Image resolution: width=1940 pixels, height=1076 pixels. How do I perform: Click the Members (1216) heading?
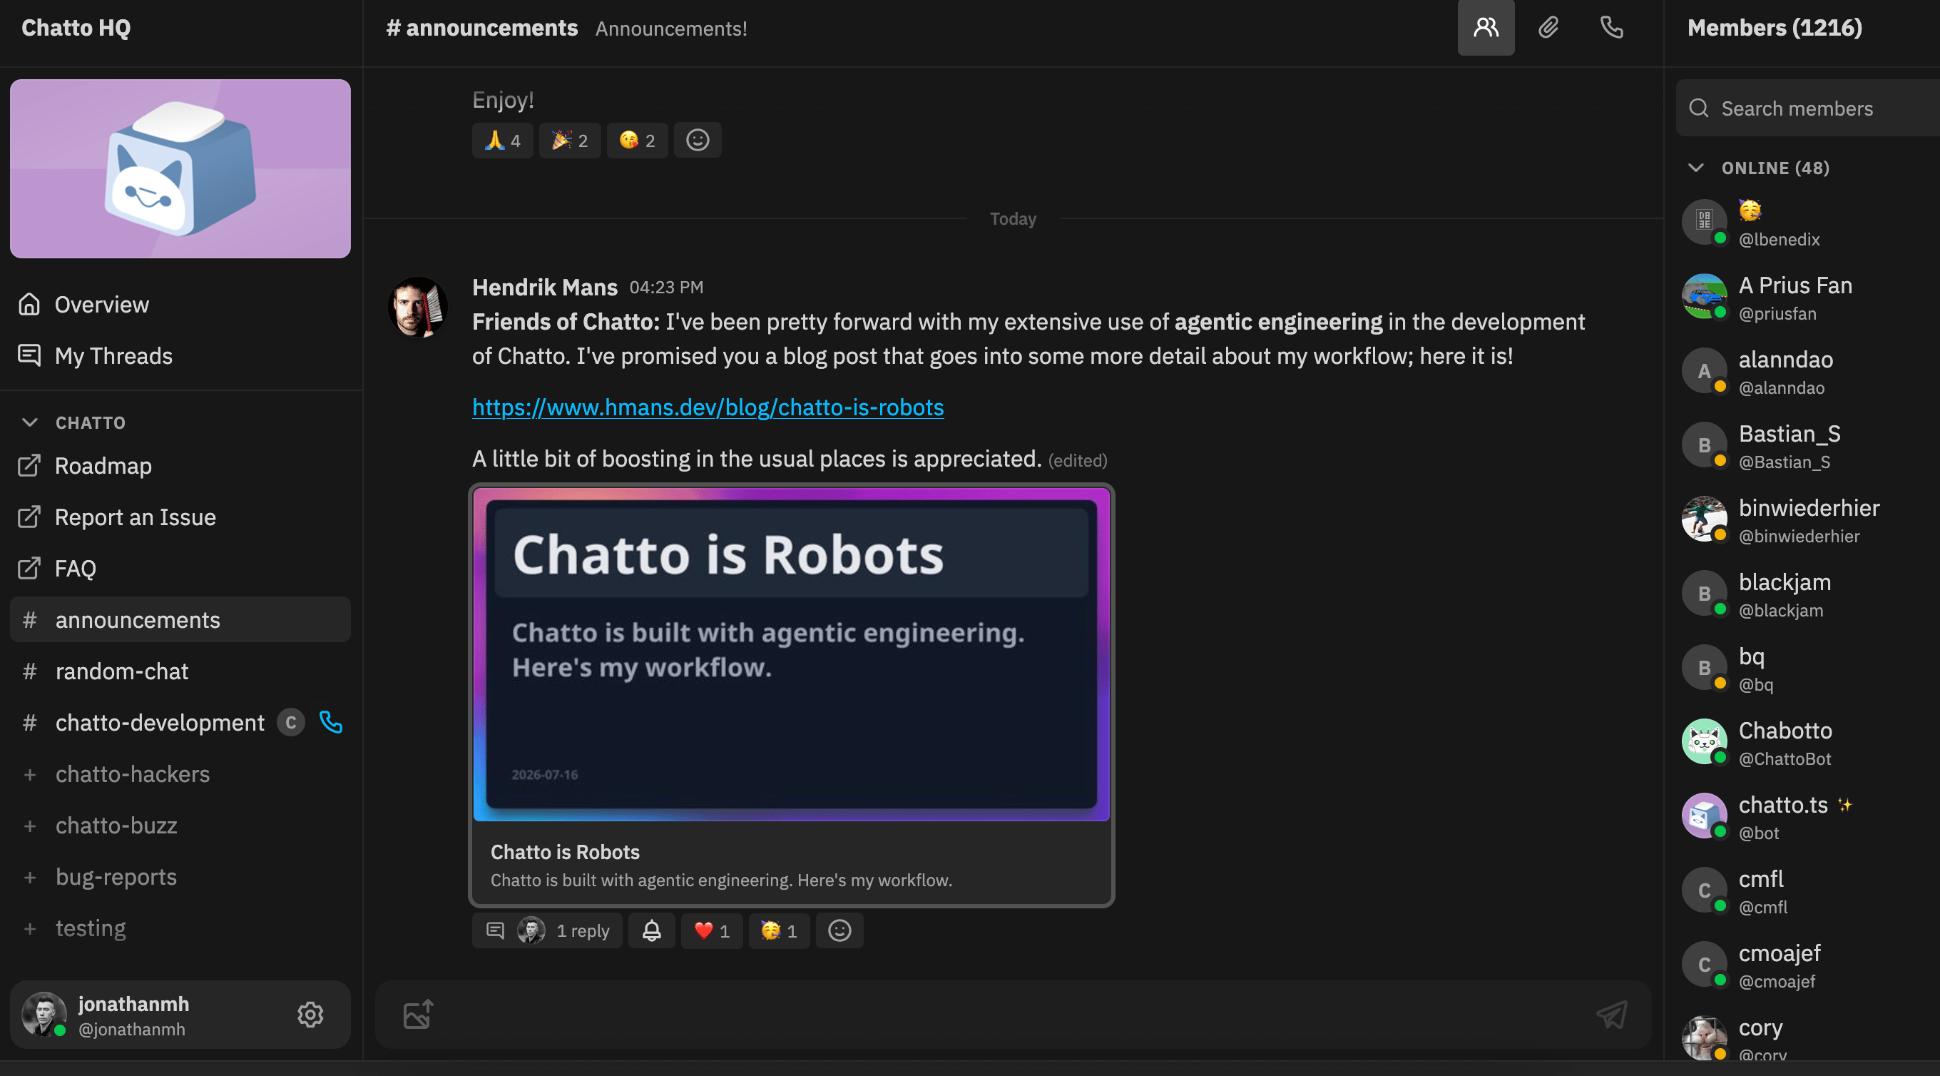coord(1775,28)
